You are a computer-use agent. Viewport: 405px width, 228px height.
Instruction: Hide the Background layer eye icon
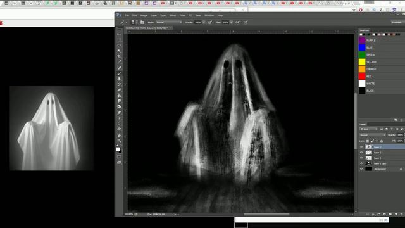pyautogui.click(x=361, y=169)
